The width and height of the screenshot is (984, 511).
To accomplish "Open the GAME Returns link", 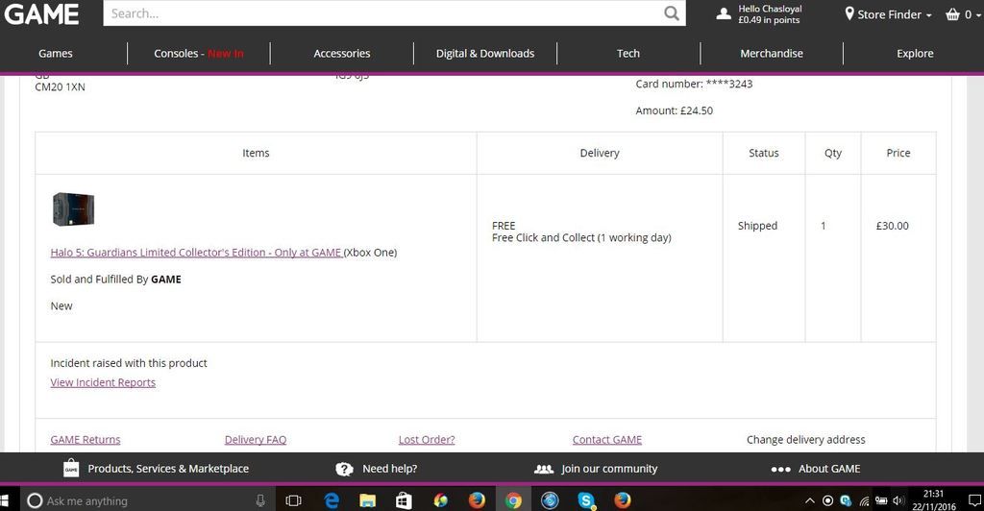I will 86,440.
